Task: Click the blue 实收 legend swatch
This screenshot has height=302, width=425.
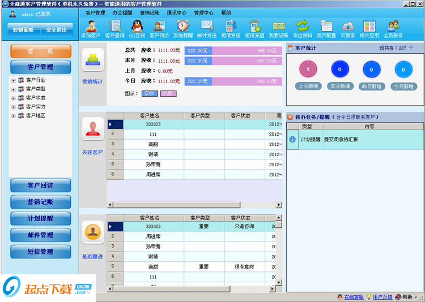Action: (x=149, y=93)
